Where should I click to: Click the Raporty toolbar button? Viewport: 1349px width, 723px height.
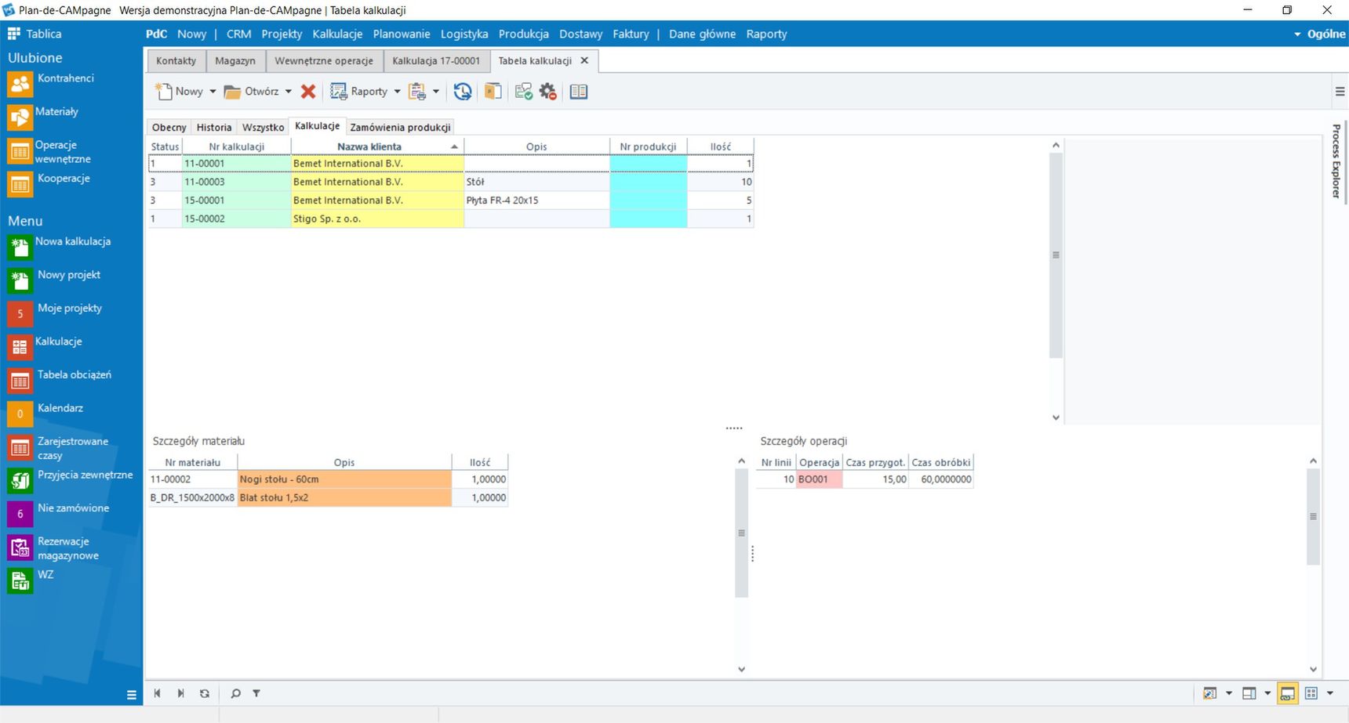(359, 92)
